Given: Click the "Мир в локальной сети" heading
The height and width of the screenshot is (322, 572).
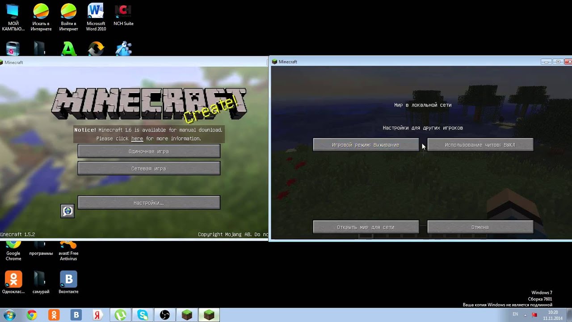Looking at the screenshot, I should (423, 105).
